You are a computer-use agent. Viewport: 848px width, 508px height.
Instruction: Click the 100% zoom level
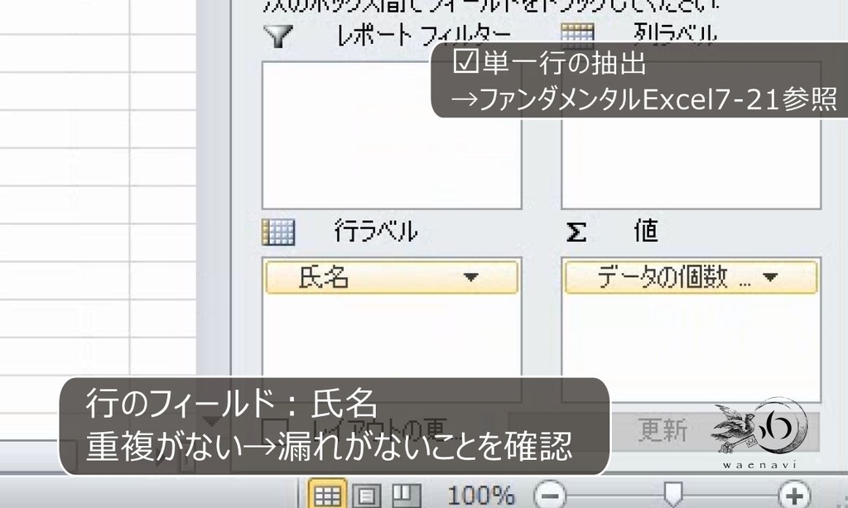481,496
